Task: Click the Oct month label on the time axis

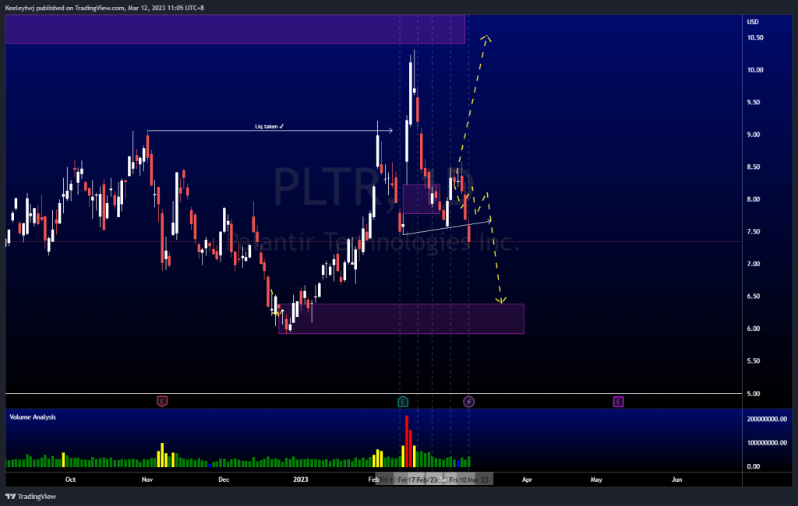Action: 70,480
